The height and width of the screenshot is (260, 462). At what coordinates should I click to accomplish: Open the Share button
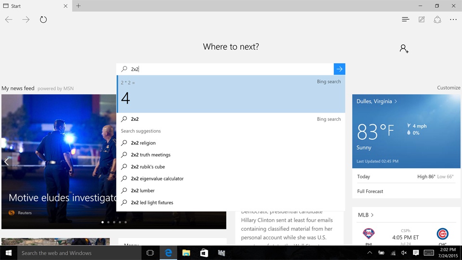tap(437, 19)
